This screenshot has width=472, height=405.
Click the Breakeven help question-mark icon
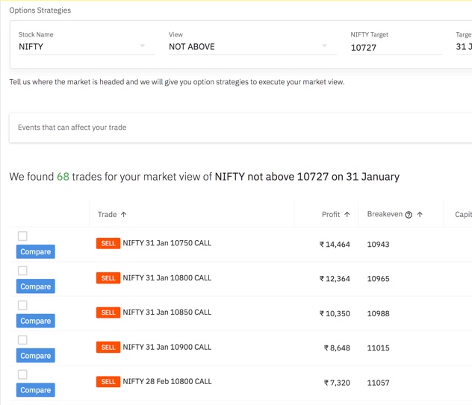[409, 215]
